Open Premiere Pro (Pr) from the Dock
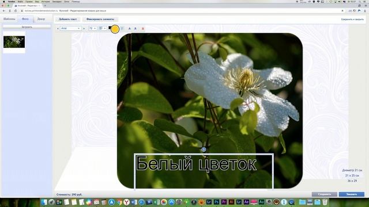This screenshot has height=207, width=369. tap(224, 202)
